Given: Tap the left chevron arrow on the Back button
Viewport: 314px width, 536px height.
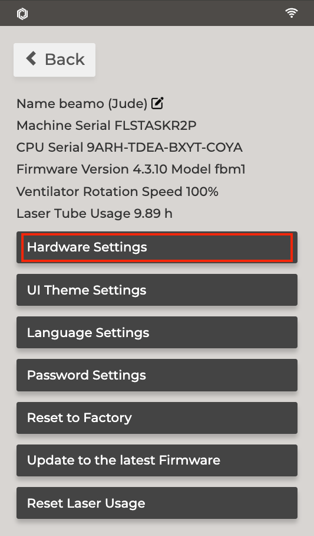Looking at the screenshot, I should pyautogui.click(x=31, y=59).
